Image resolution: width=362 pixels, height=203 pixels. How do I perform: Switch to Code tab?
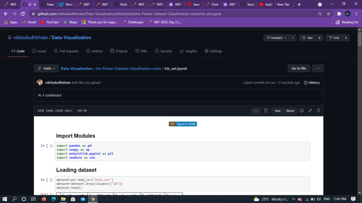pos(18,51)
